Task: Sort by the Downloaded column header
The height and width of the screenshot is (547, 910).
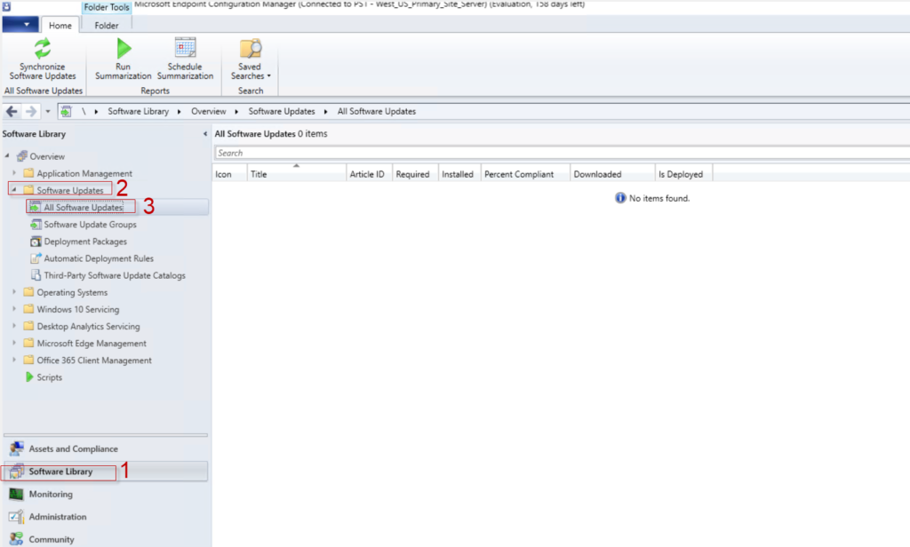Action: tap(612, 174)
